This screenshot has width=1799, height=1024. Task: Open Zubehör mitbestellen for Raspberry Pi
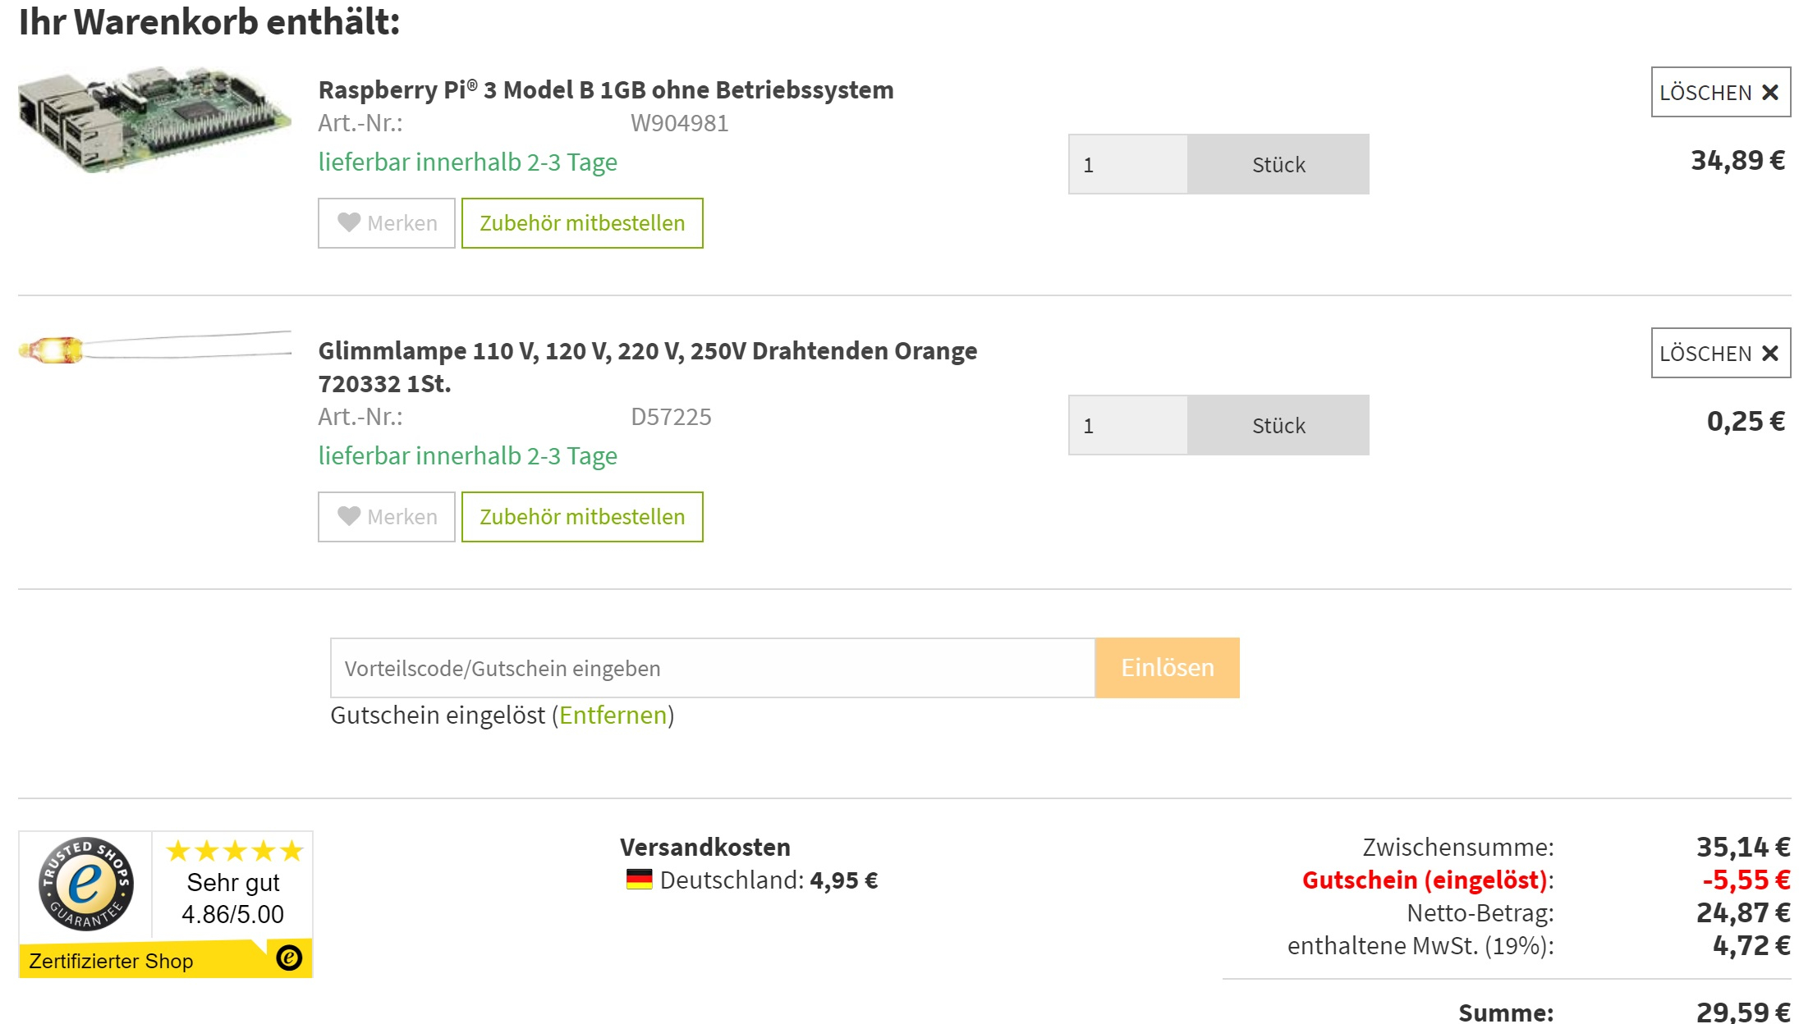click(x=582, y=223)
